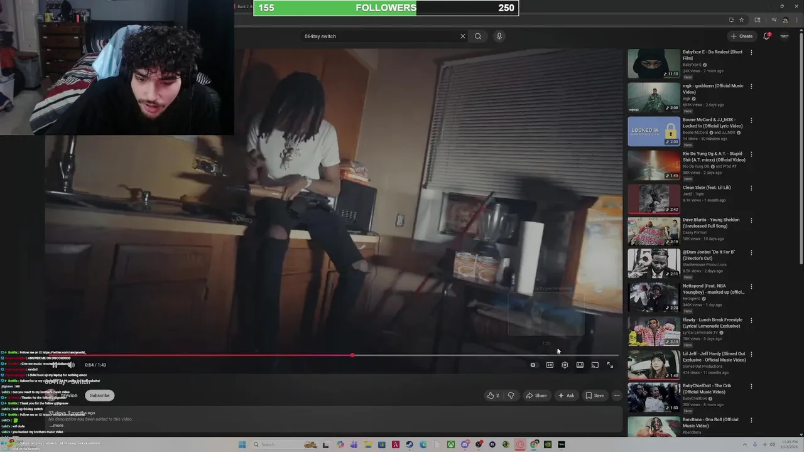Screen dimensions: 804x452
Task: Enter full screen mode
Action: coord(610,365)
